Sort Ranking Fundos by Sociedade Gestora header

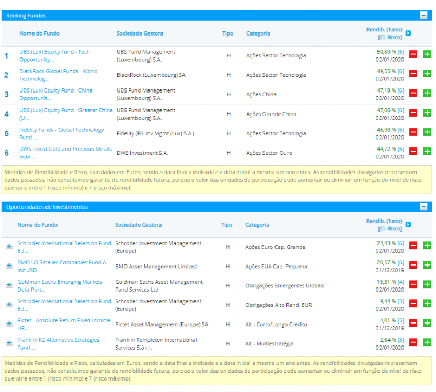coord(140,33)
